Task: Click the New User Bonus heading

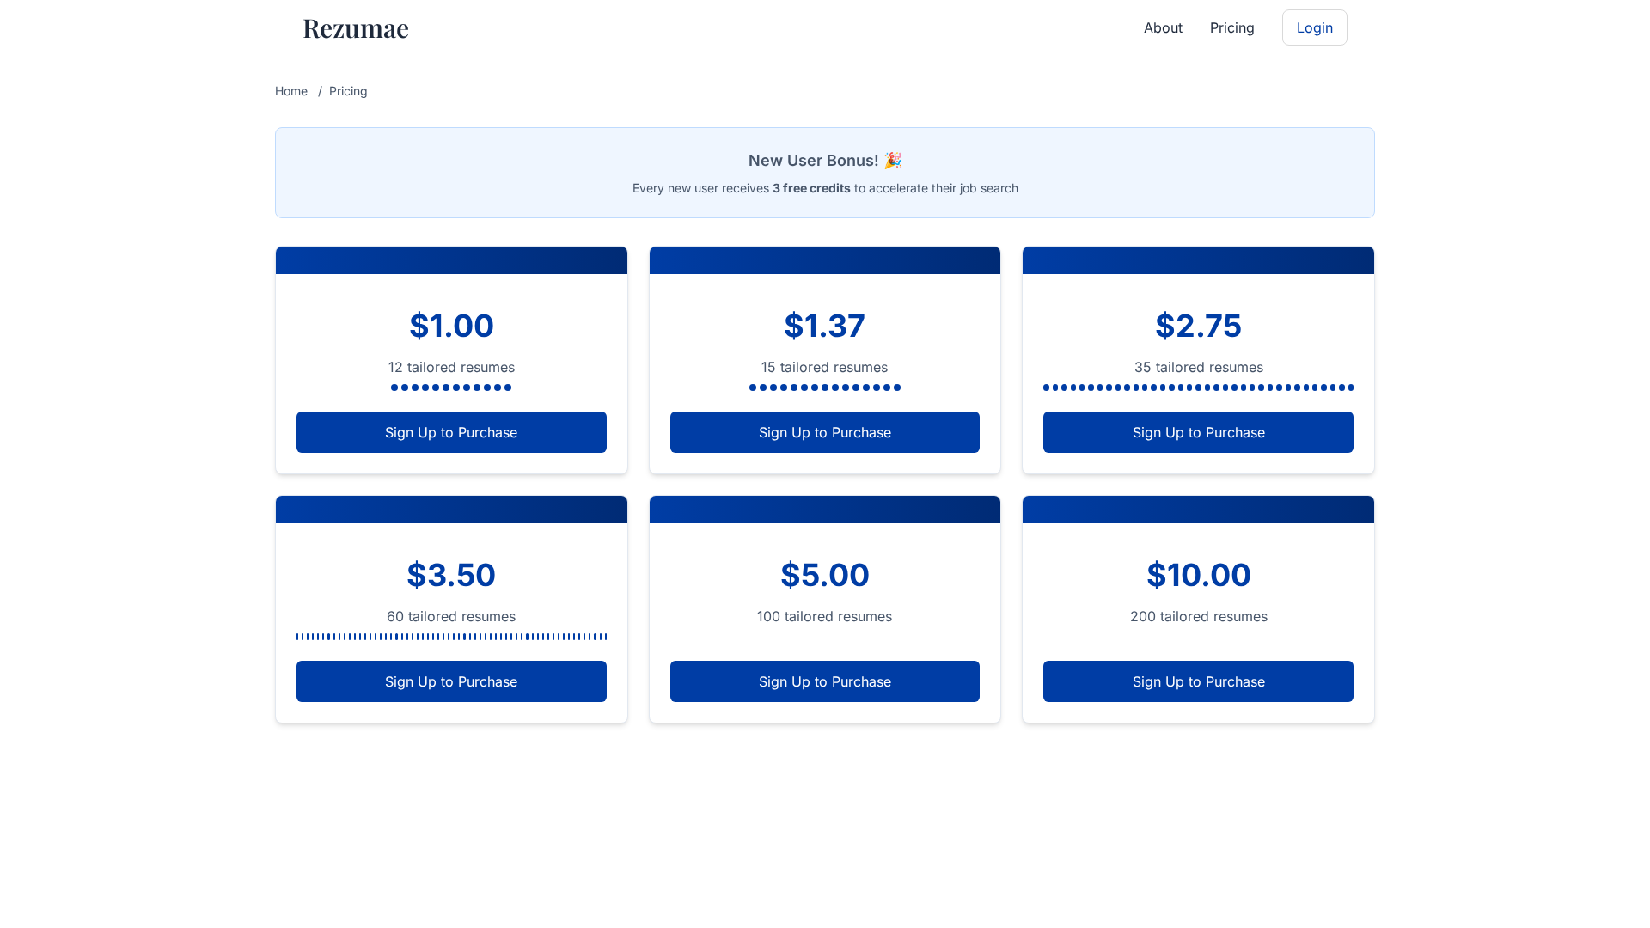Action: coord(813,161)
